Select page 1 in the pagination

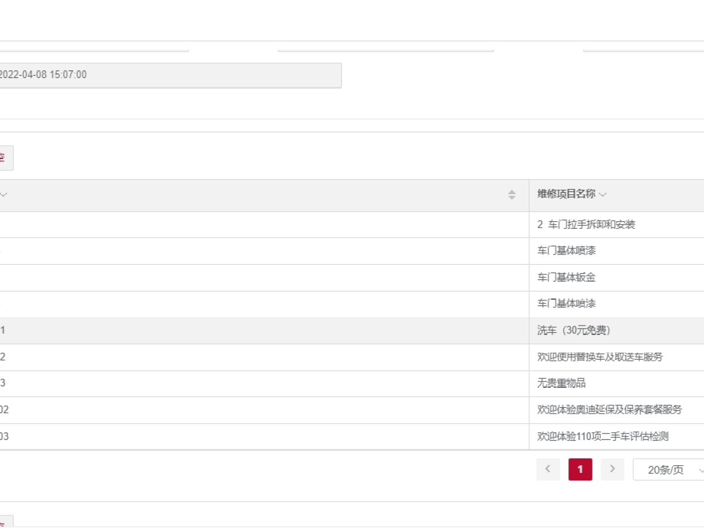click(x=580, y=469)
